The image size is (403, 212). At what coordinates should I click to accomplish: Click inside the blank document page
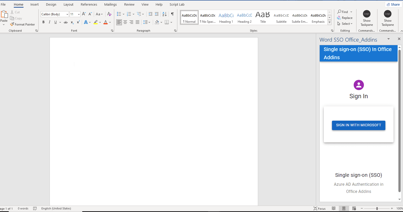click(154, 121)
